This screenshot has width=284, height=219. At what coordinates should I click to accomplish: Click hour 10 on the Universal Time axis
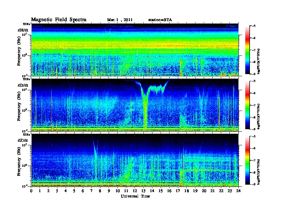point(118,191)
